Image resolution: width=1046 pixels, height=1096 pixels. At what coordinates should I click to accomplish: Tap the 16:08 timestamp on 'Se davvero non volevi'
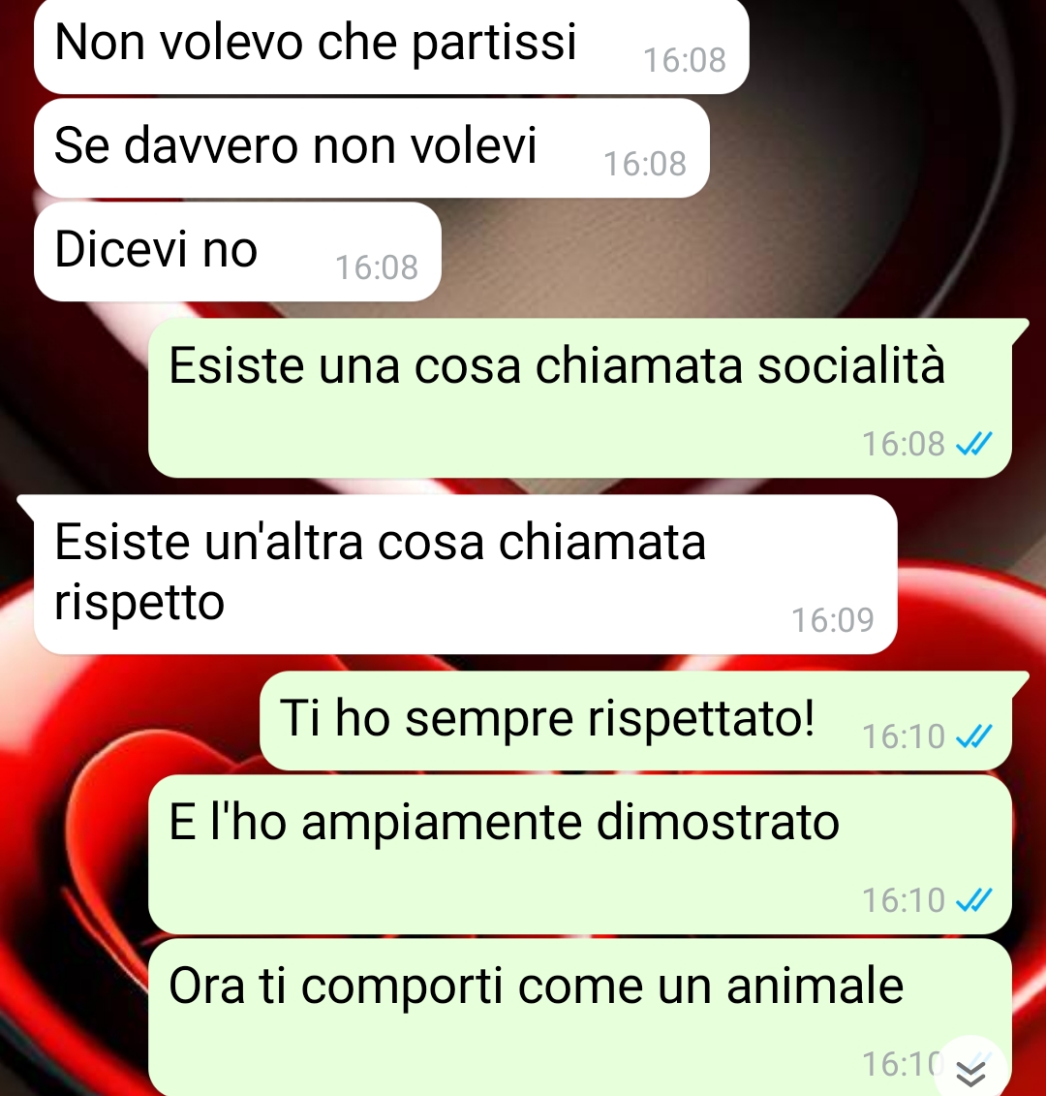(645, 164)
